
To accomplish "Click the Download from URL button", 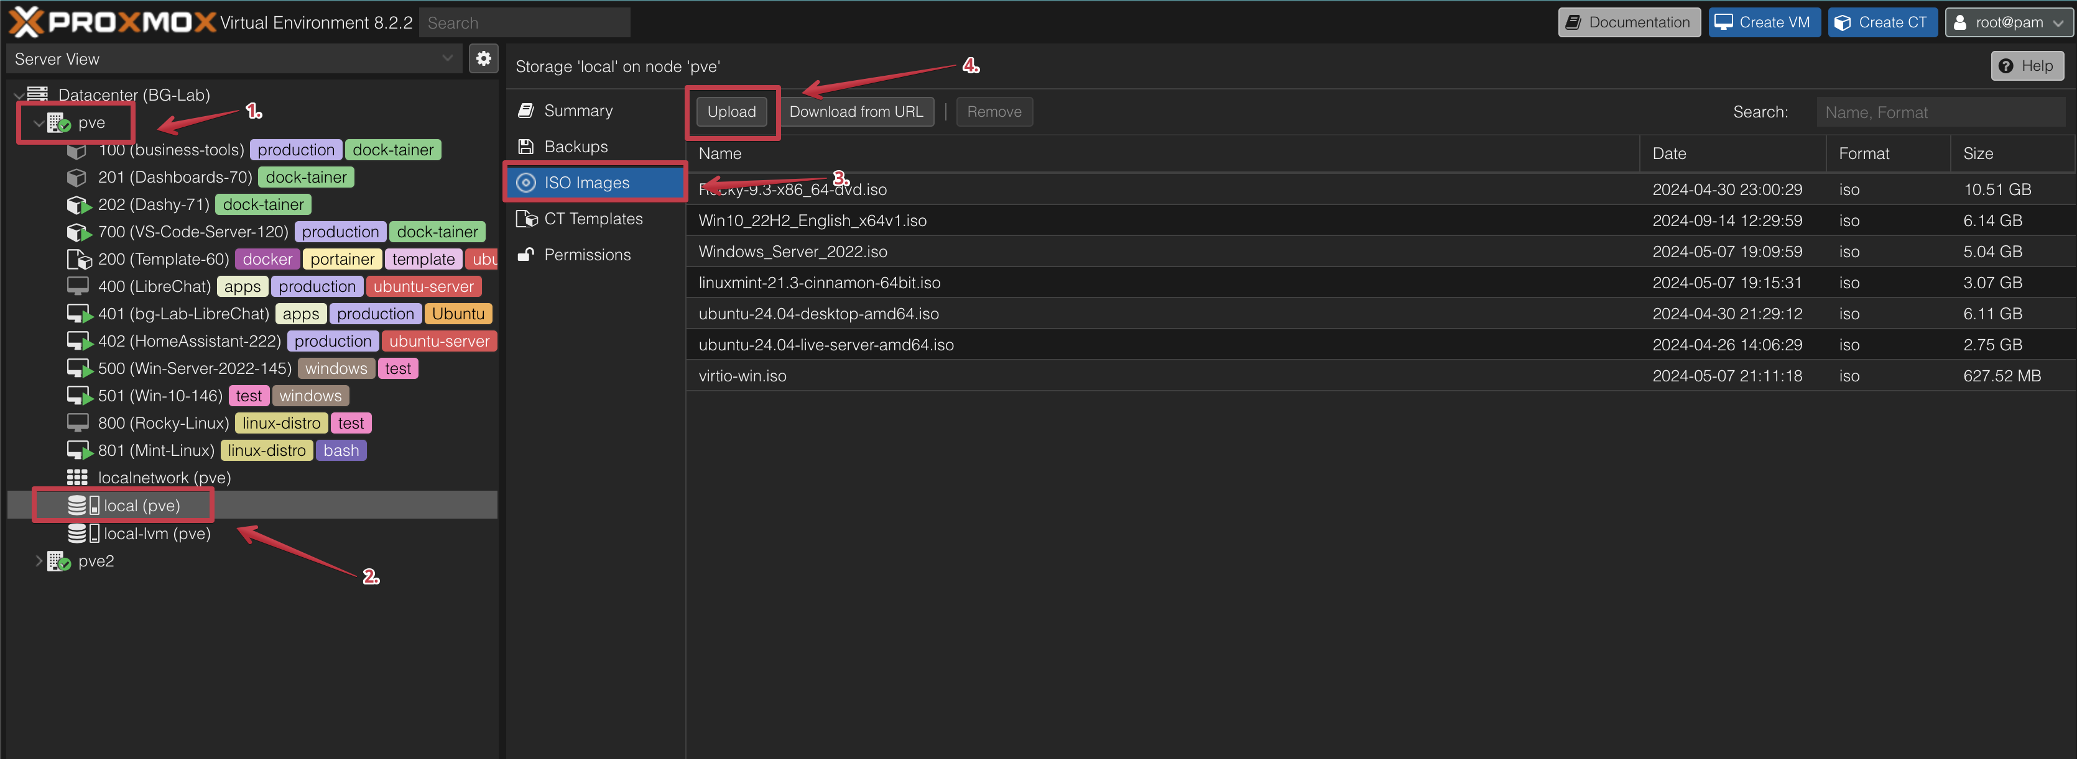I will pyautogui.click(x=857, y=111).
